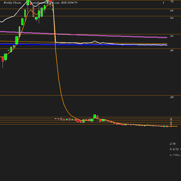The width and height of the screenshot is (181, 181).
Task: Click the 2.70 current price value
Action: (x=173, y=144)
